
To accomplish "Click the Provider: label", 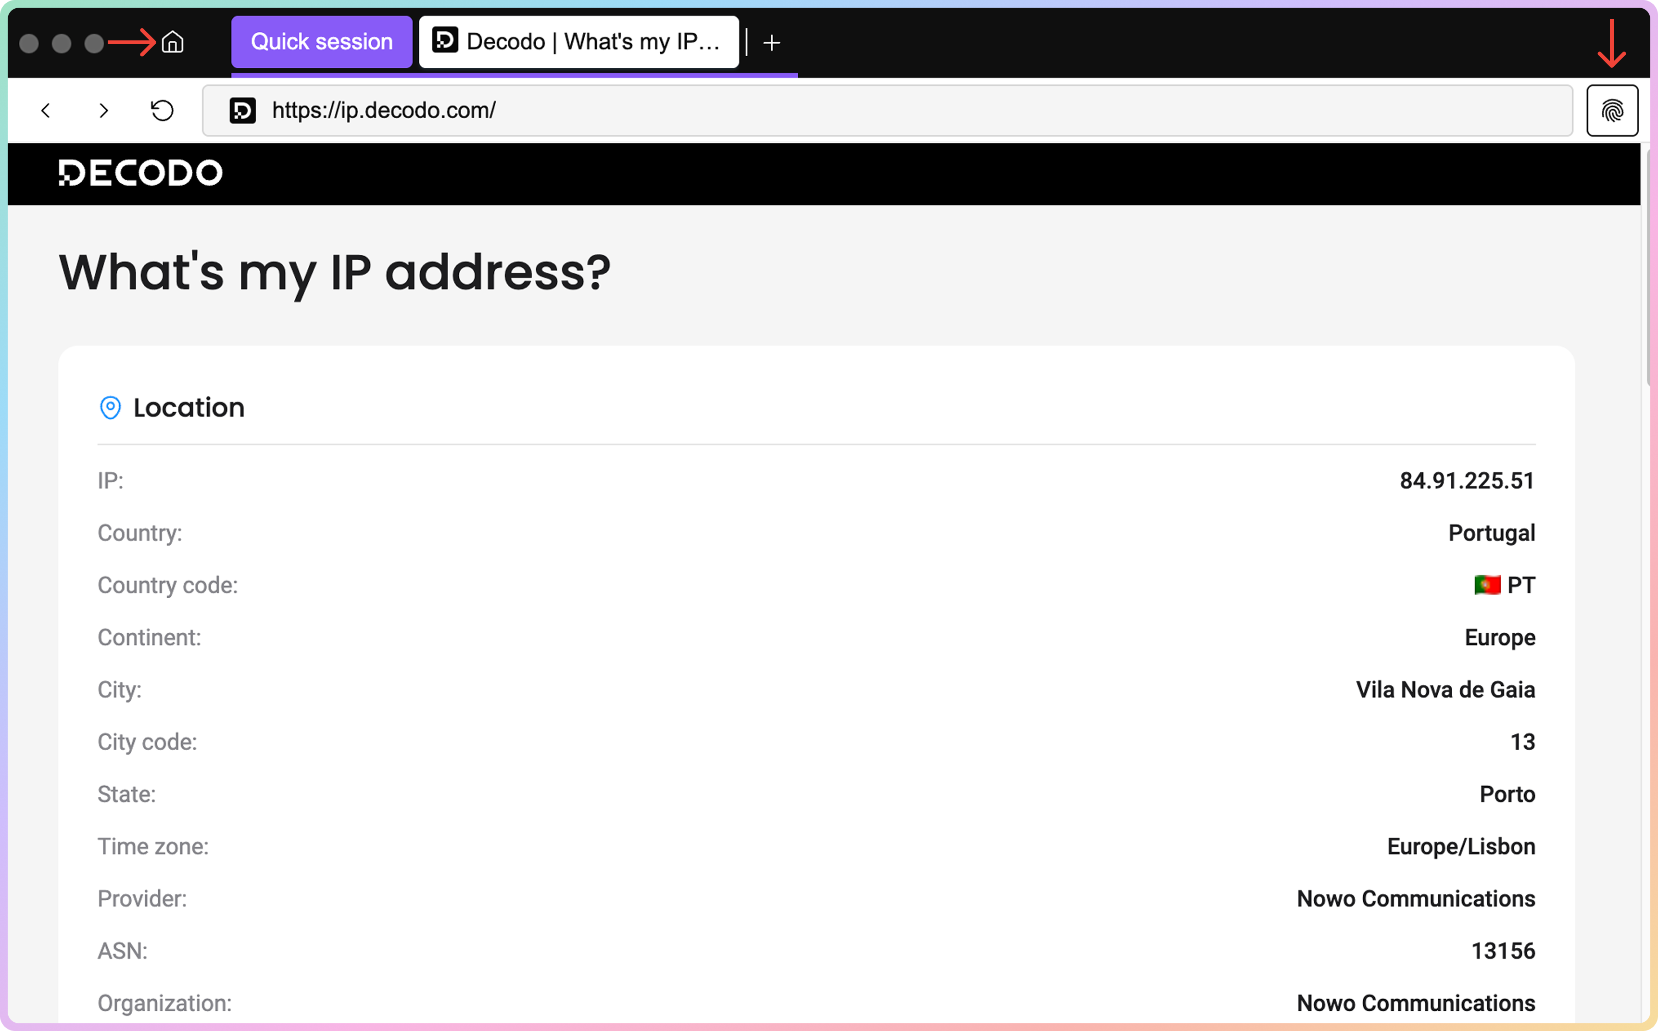I will [142, 899].
